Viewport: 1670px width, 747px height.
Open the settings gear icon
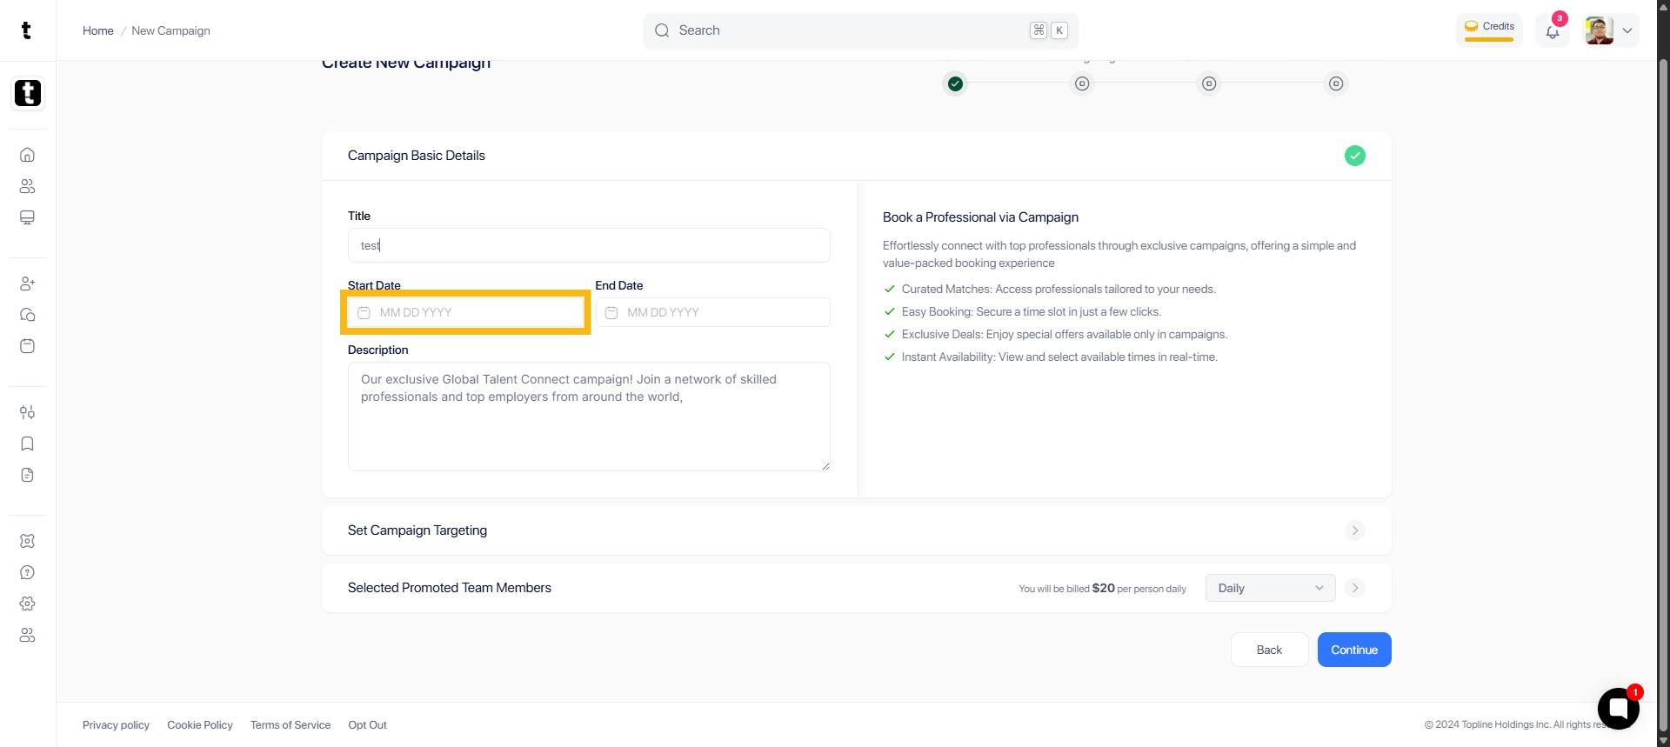[27, 604]
